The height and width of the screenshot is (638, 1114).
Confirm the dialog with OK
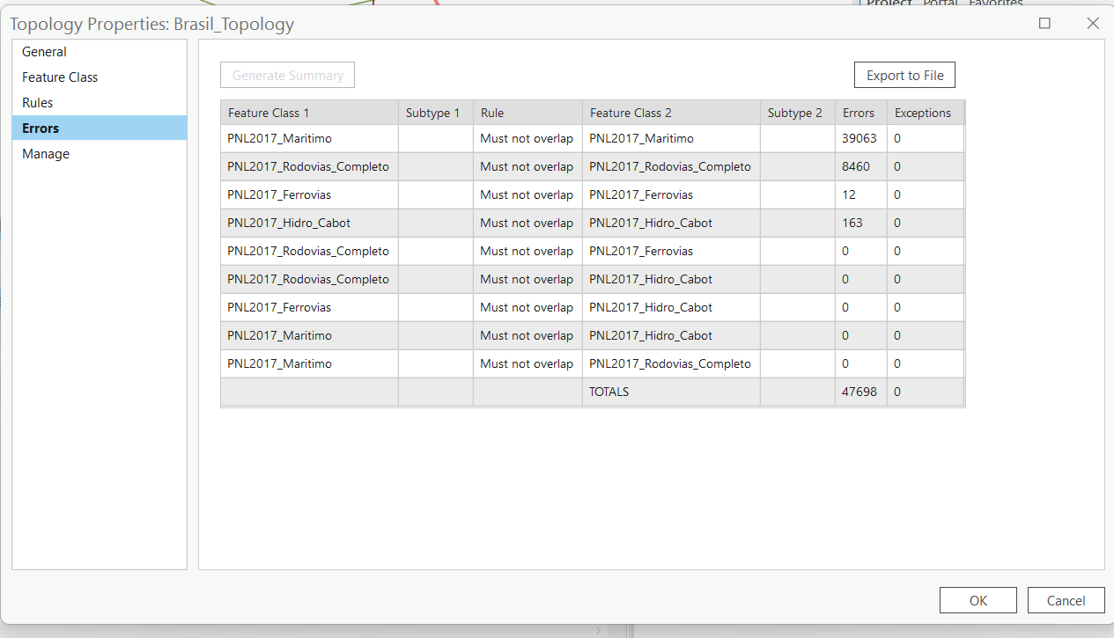point(978,600)
